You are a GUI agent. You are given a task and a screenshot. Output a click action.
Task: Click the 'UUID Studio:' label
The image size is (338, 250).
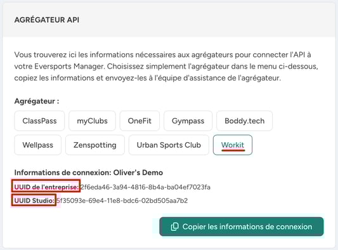[x=34, y=201]
